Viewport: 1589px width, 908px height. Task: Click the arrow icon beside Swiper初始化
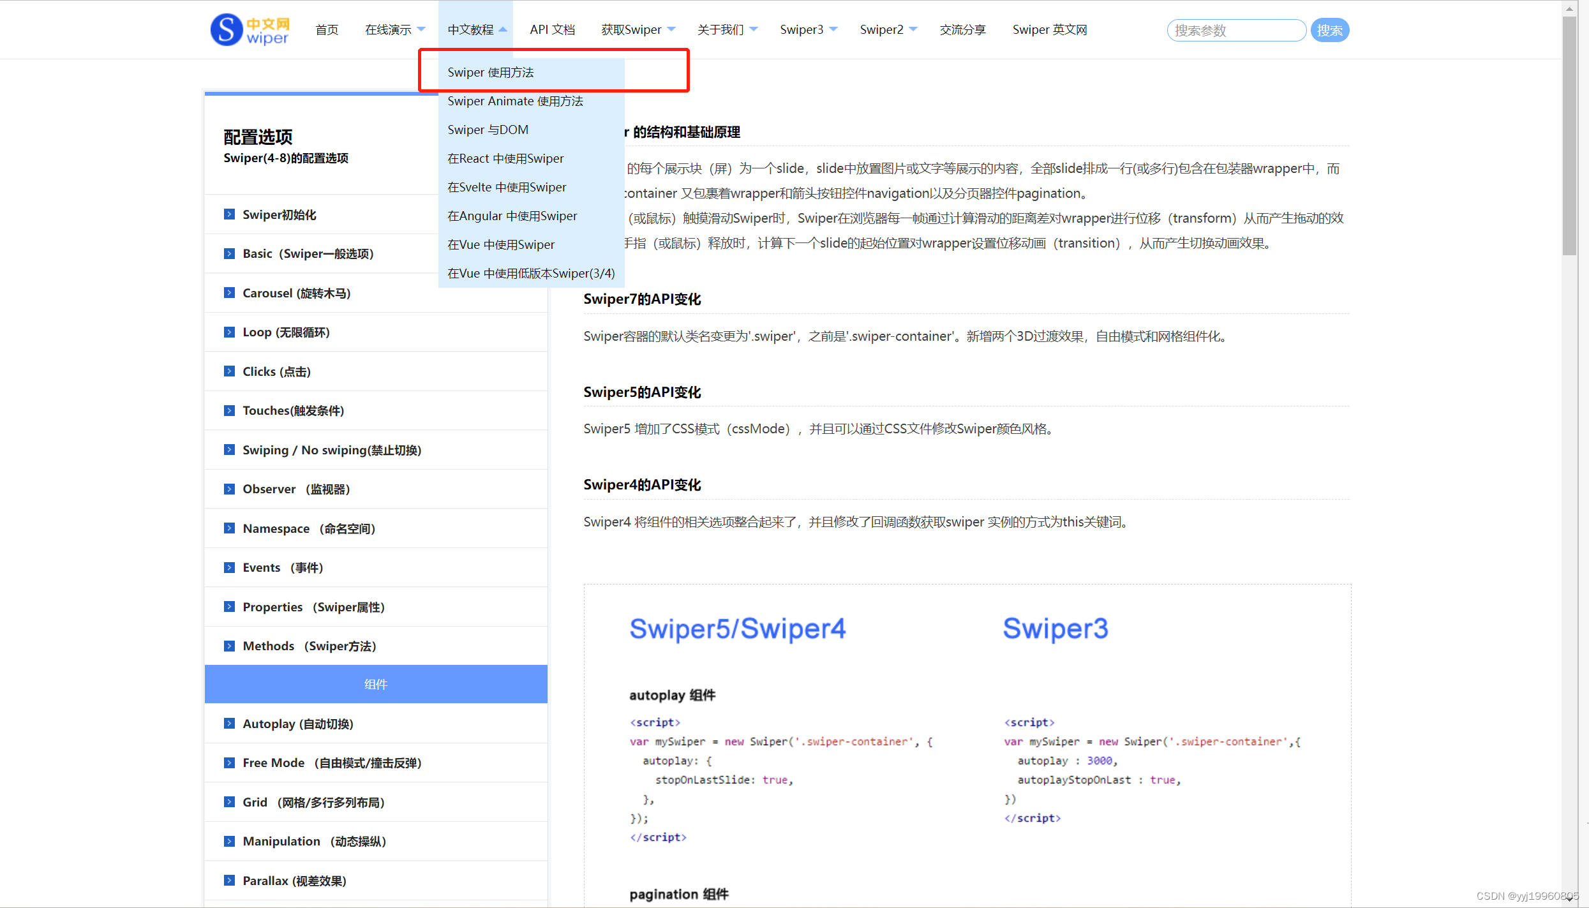pos(230,214)
